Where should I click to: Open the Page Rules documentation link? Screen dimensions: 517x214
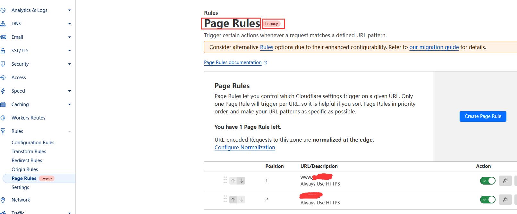pyautogui.click(x=233, y=62)
